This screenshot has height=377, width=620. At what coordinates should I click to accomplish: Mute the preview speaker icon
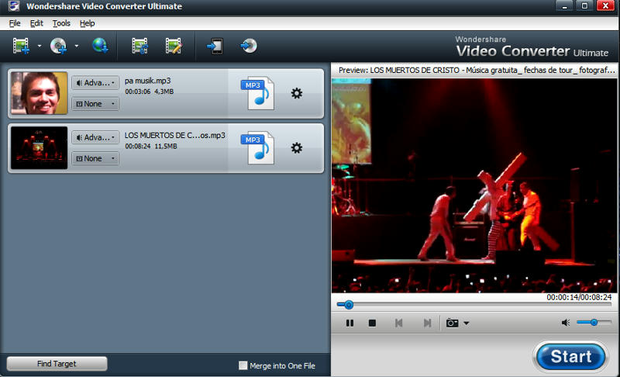[566, 323]
